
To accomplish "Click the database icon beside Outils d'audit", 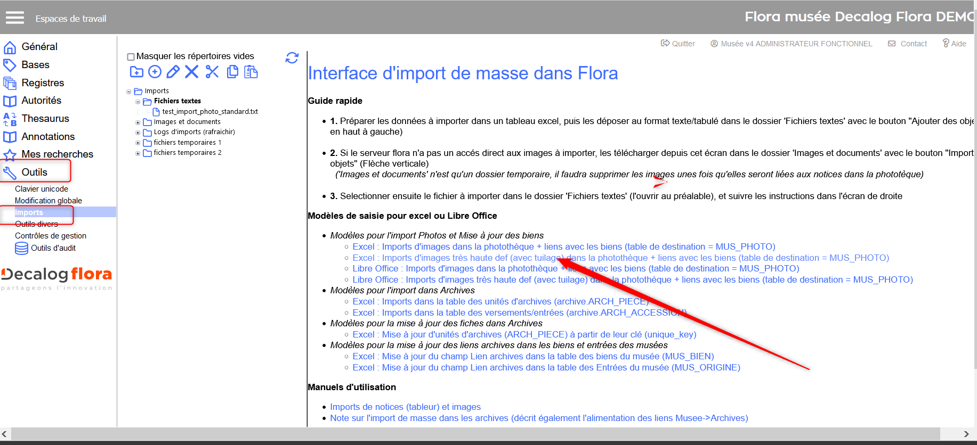I will [21, 248].
